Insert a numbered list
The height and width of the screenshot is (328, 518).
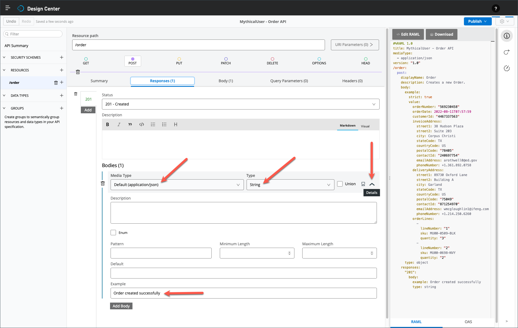153,124
